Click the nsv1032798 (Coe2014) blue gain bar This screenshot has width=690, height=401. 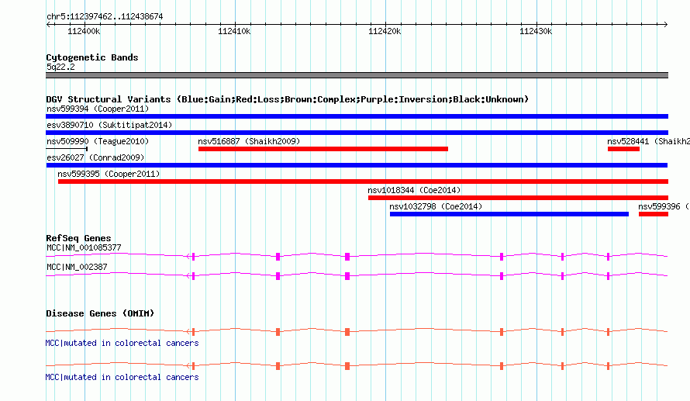point(509,214)
